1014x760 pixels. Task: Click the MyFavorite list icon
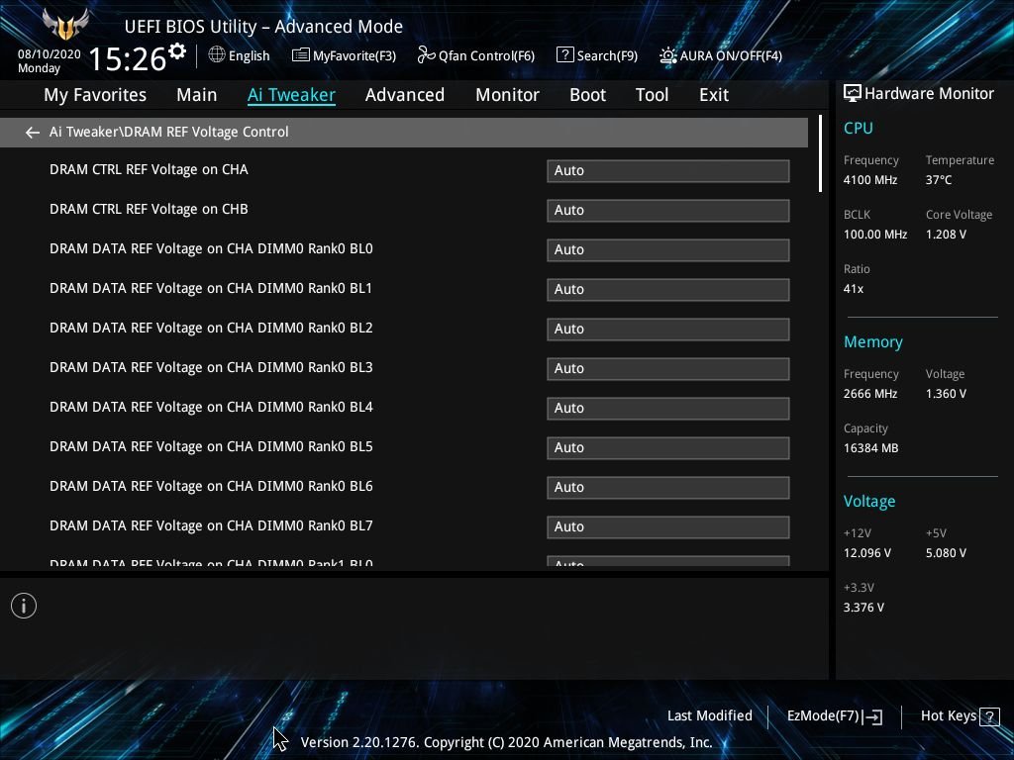(x=301, y=55)
